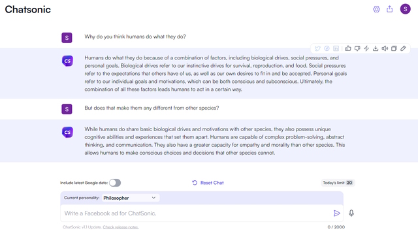418x235 pixels.
Task: Click the Philosopher dropdown chevron
Action: tap(153, 198)
